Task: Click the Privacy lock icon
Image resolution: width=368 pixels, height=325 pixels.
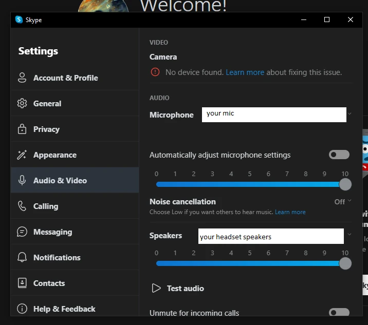Action: pos(22,129)
